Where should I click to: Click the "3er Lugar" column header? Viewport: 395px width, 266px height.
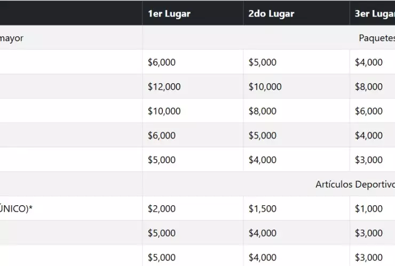coord(374,14)
